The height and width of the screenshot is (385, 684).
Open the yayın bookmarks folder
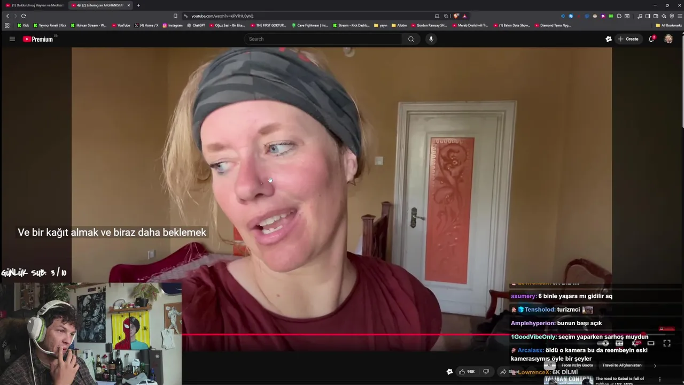(380, 25)
